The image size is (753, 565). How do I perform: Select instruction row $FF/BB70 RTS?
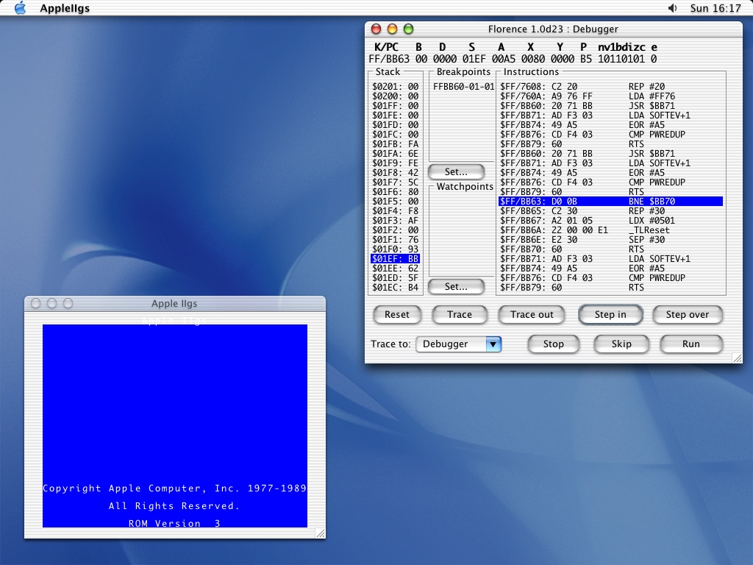[611, 249]
